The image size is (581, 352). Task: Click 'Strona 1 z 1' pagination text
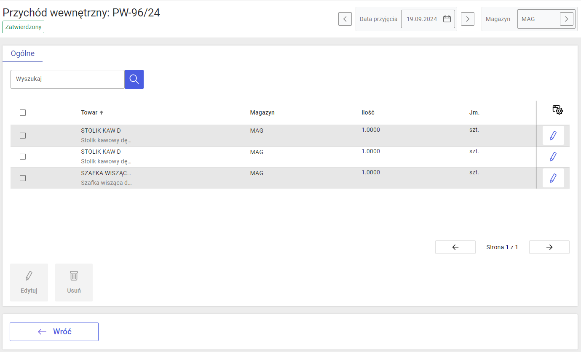[502, 247]
